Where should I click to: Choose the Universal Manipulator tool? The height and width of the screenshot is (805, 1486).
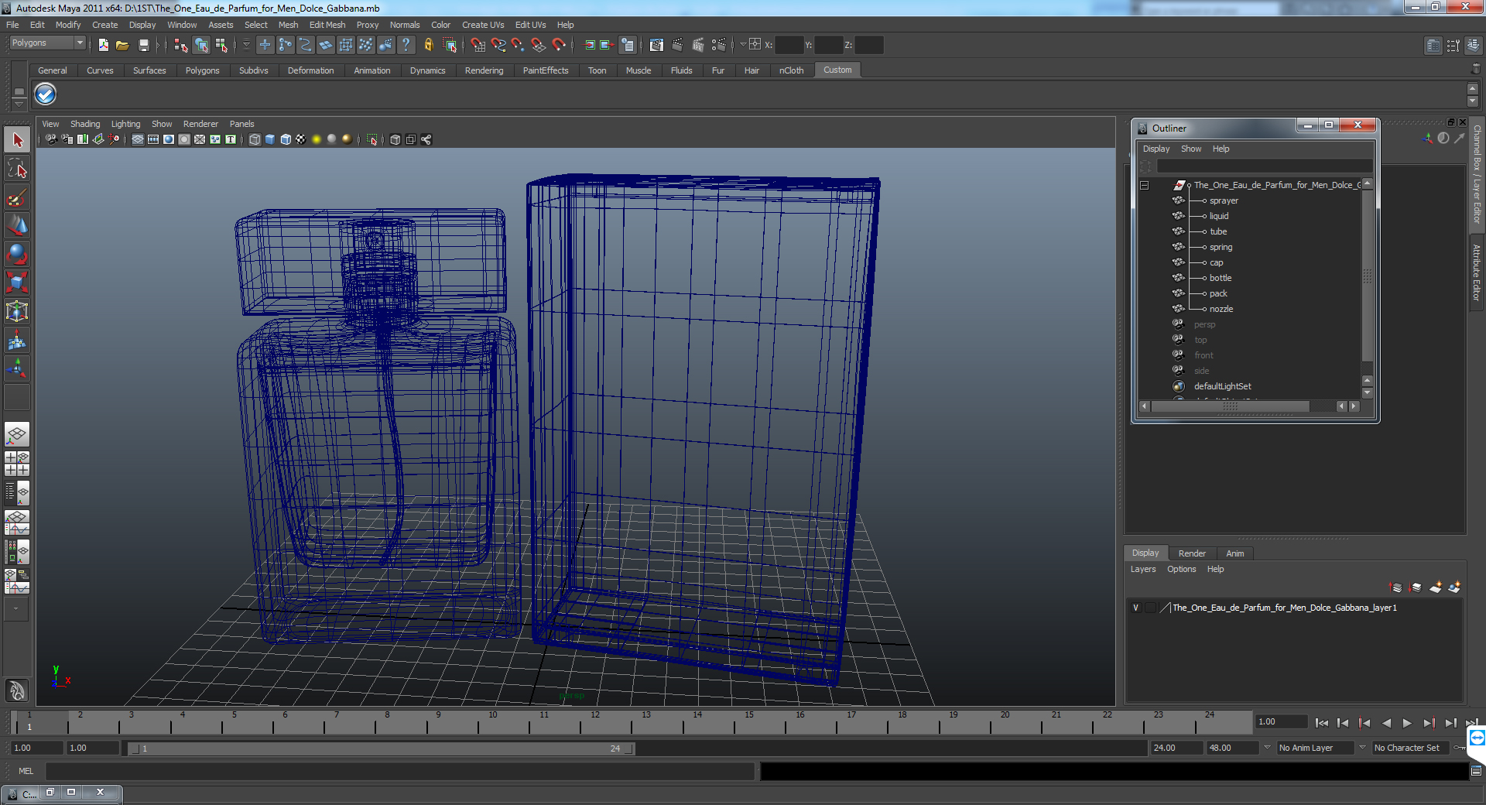tap(17, 311)
